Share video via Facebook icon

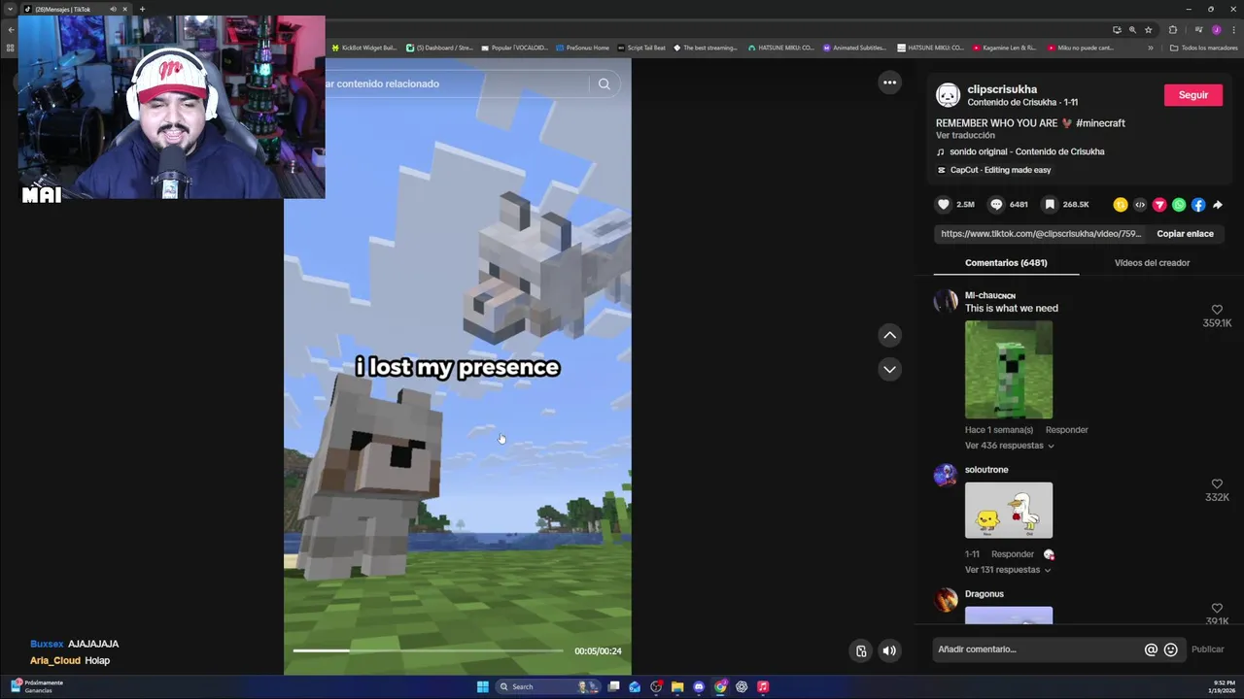[1198, 205]
